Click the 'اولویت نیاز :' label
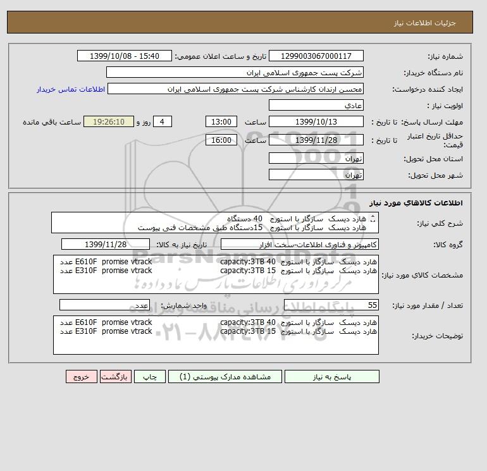Viewport: 487px width, 471px height. (445, 106)
